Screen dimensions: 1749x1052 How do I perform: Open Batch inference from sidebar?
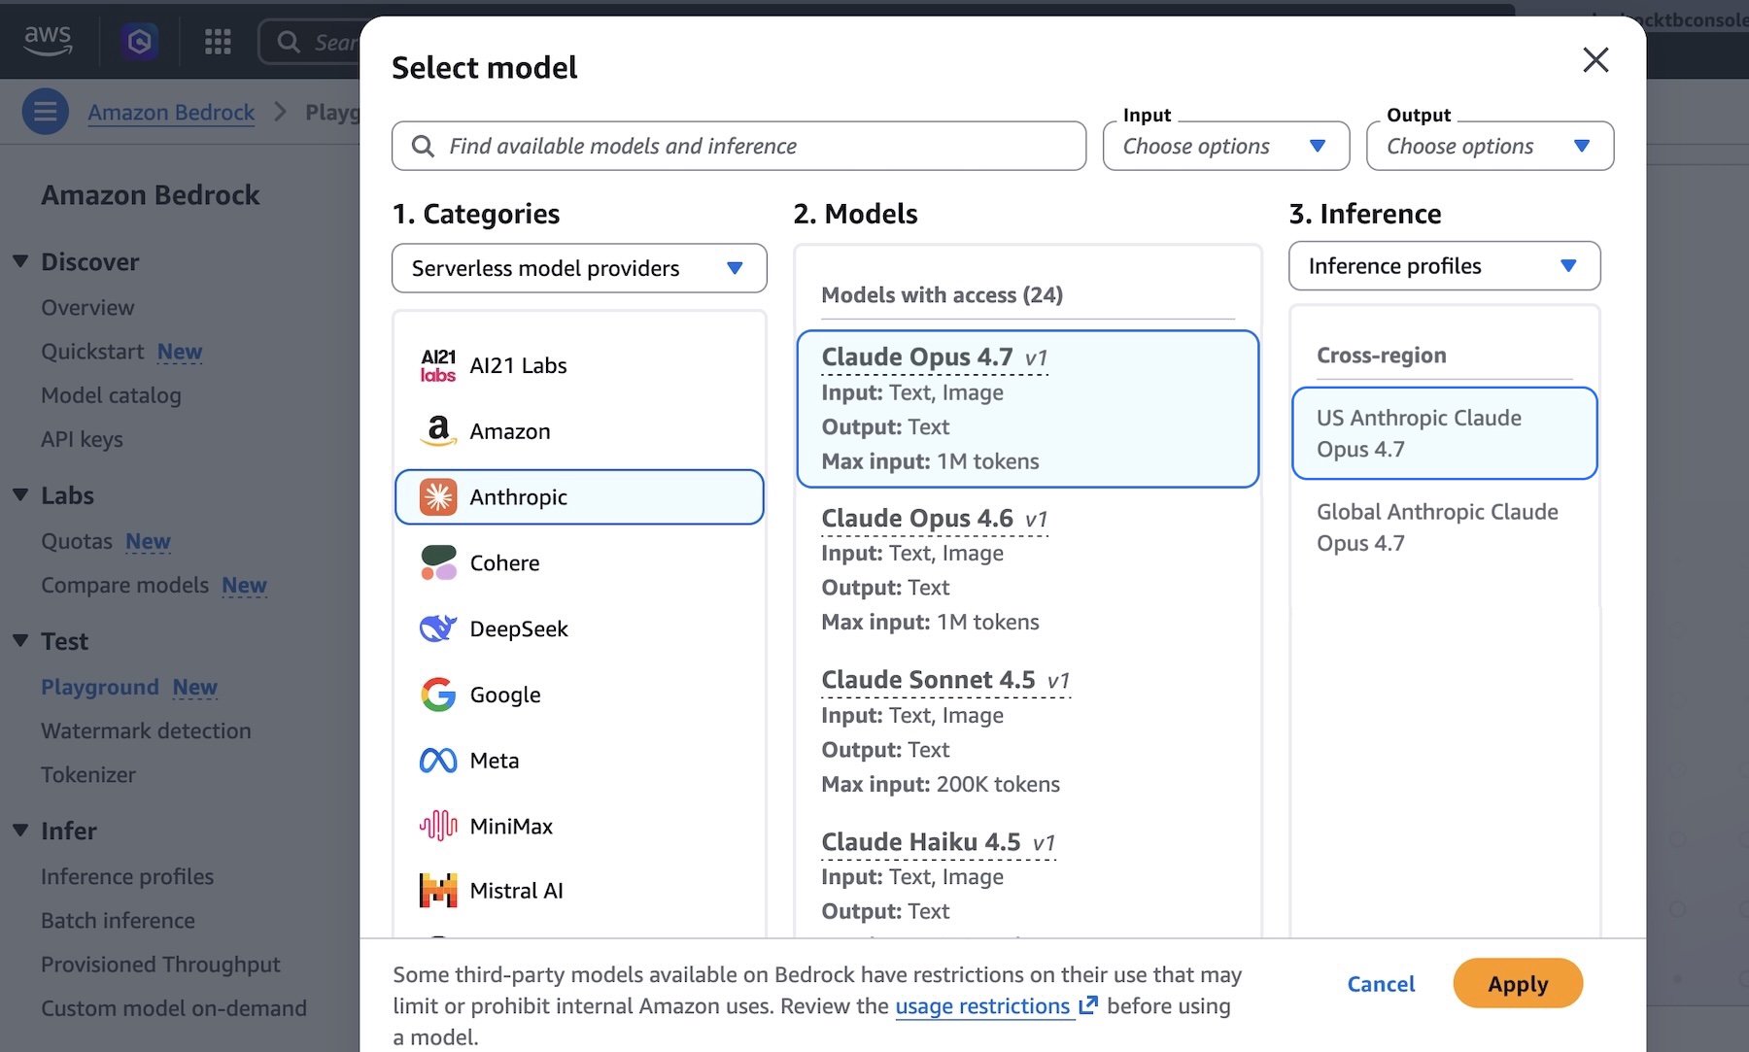[118, 920]
